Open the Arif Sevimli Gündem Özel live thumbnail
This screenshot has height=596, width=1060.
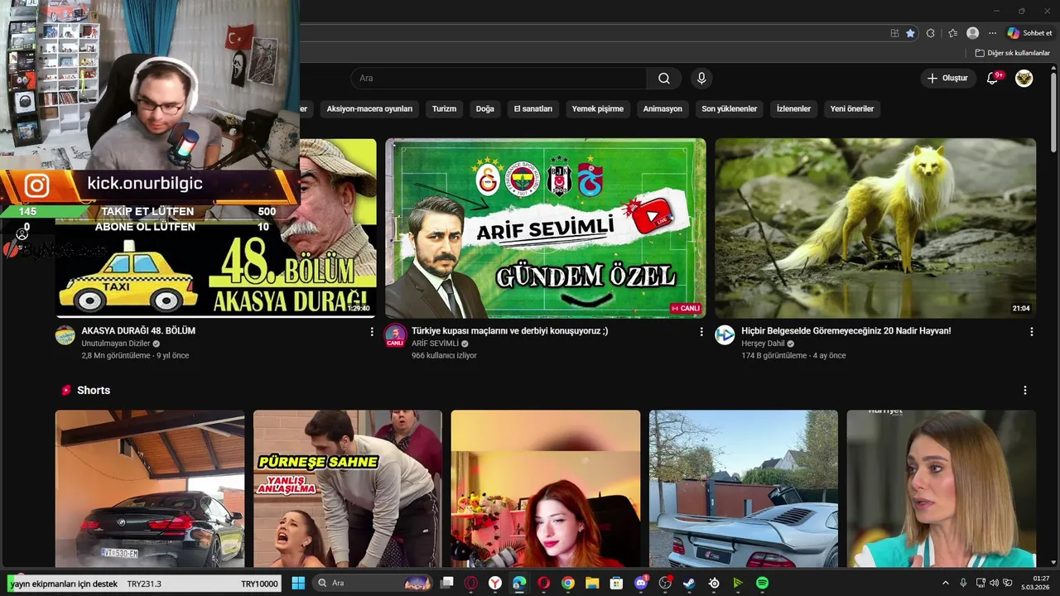pyautogui.click(x=546, y=228)
